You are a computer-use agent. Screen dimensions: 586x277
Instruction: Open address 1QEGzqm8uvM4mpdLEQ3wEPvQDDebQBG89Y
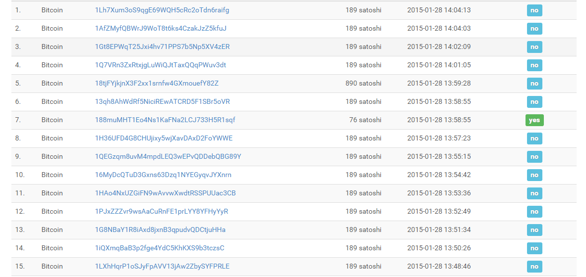[x=168, y=156]
